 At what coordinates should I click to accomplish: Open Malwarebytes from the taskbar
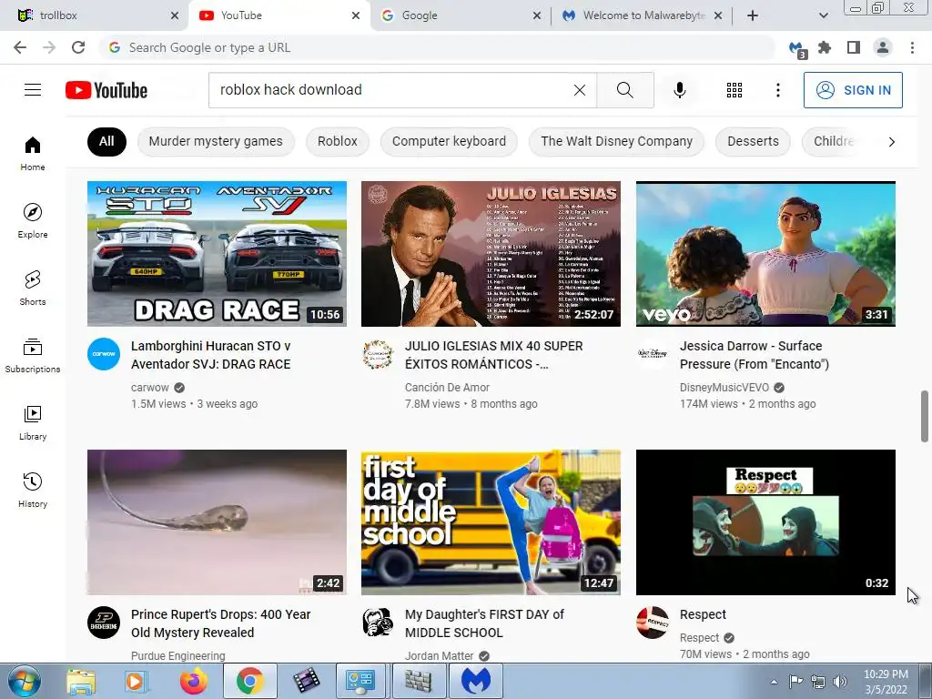pyautogui.click(x=476, y=681)
